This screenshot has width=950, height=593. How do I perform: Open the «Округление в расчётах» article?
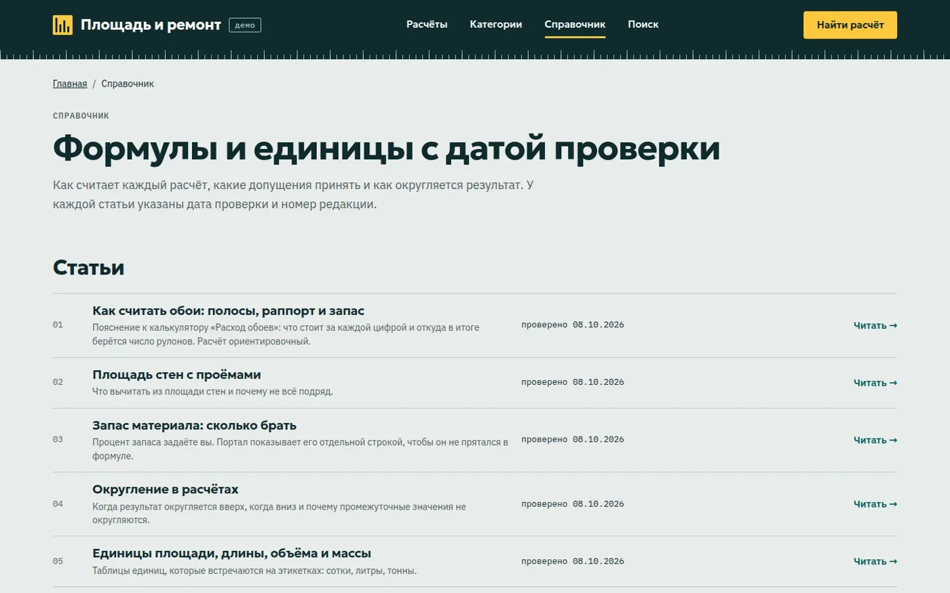click(x=166, y=489)
